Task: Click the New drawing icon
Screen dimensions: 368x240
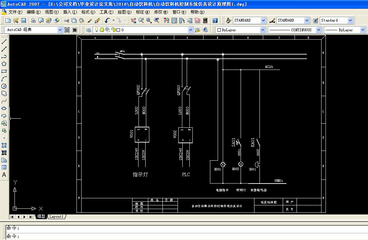Action: coord(8,21)
